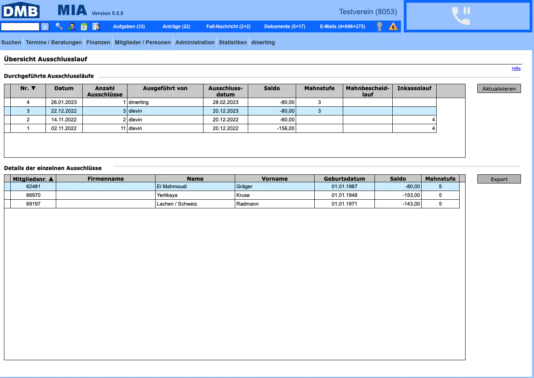Select row marker for member 66970
Screen dimensions: 534x378
[7, 195]
